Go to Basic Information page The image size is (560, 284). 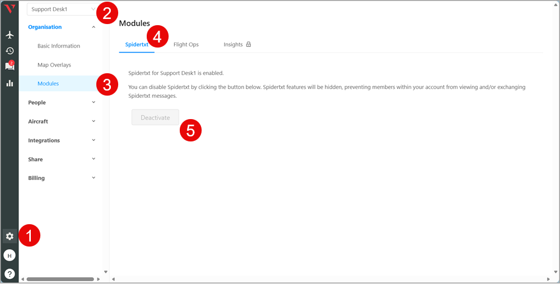tap(59, 46)
